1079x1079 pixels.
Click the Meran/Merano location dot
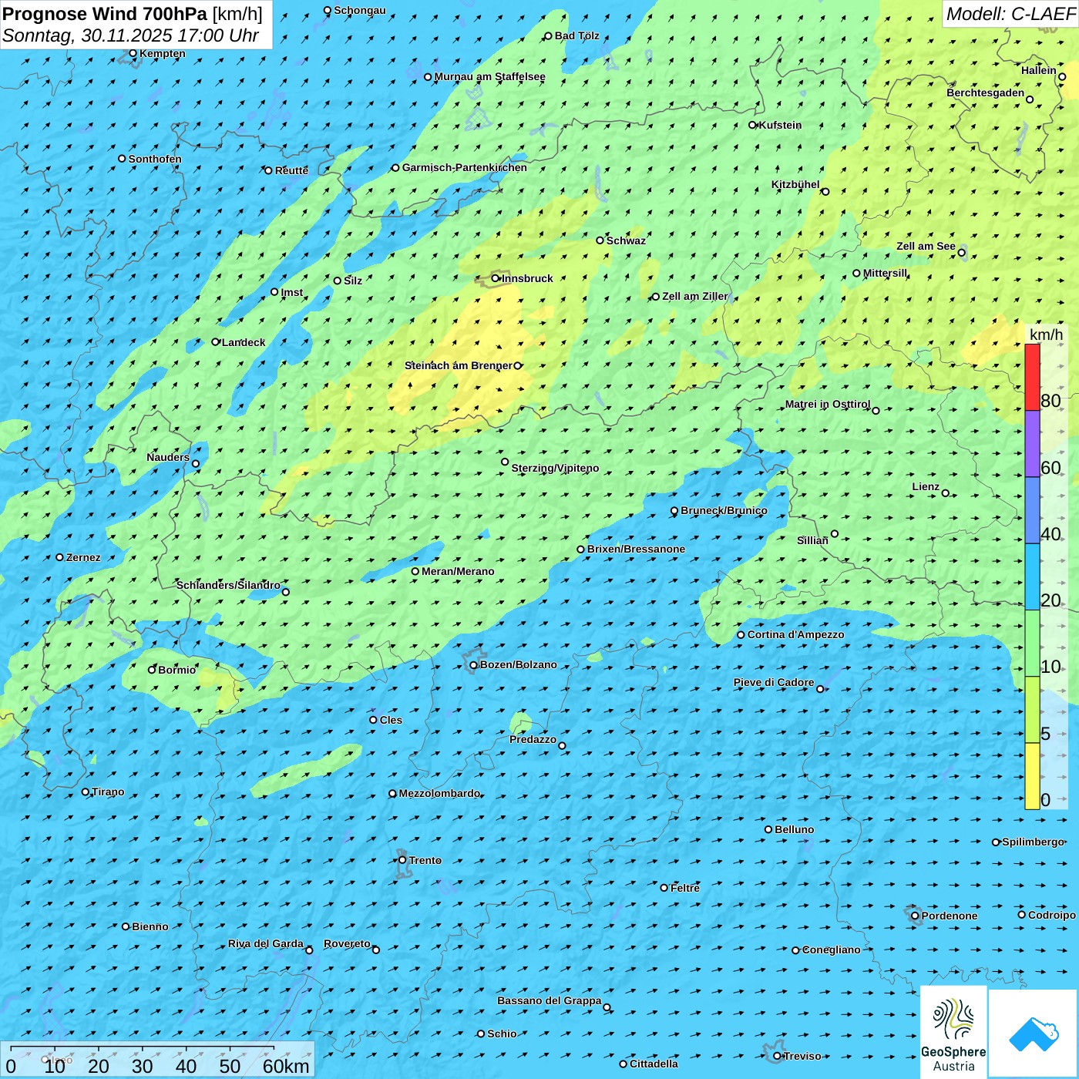coord(415,571)
